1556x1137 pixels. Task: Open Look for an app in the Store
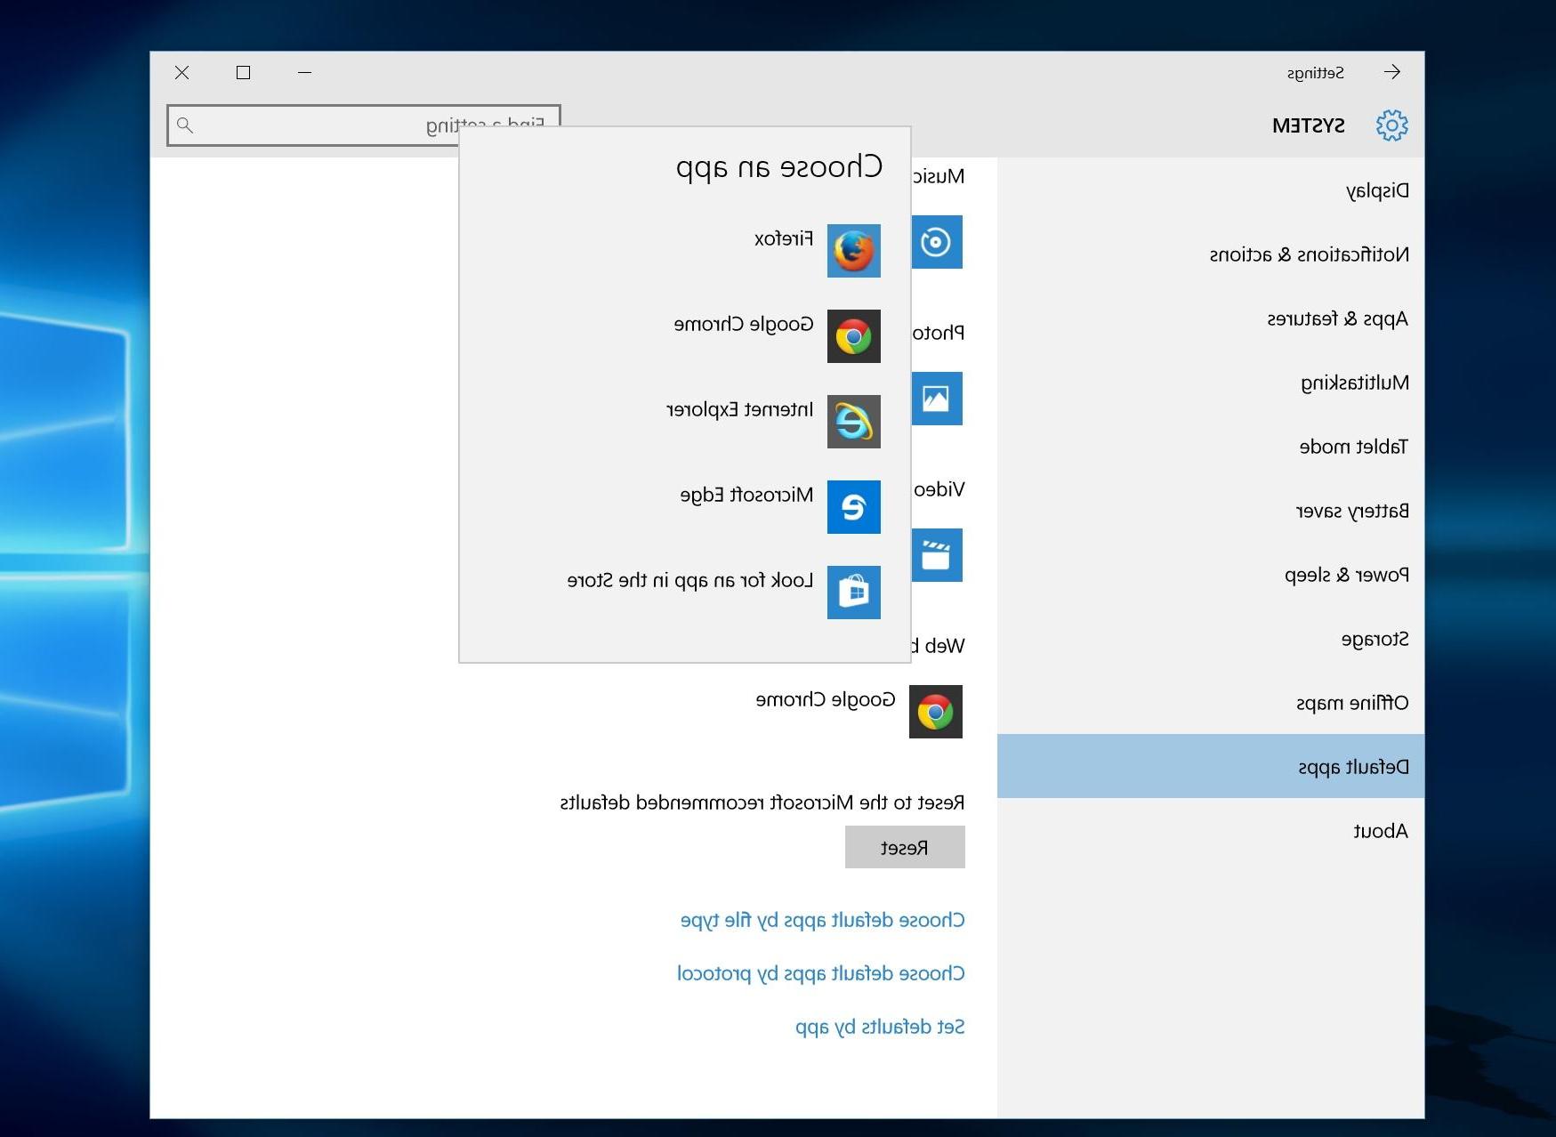[x=685, y=593]
